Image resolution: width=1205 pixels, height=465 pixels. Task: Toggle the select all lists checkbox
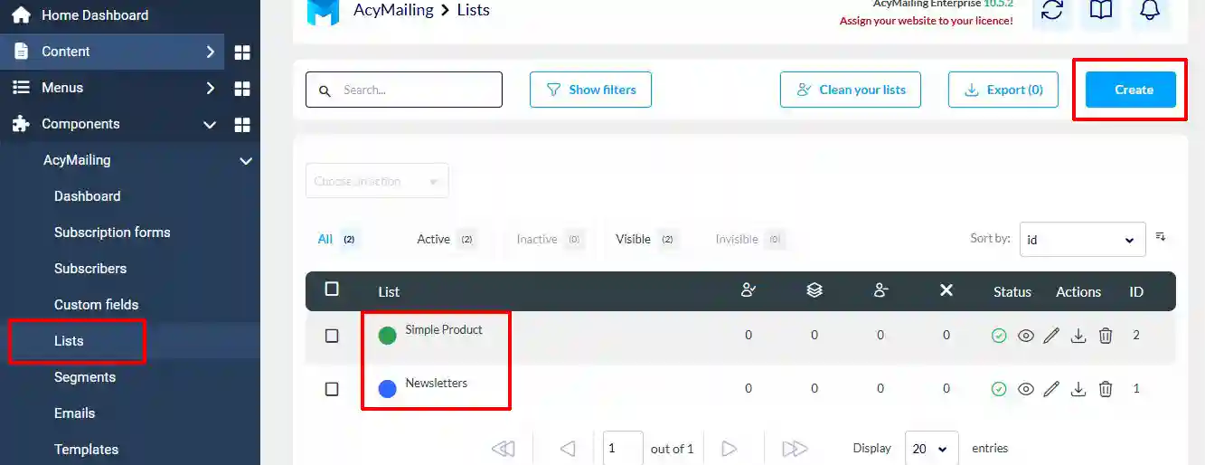point(332,289)
